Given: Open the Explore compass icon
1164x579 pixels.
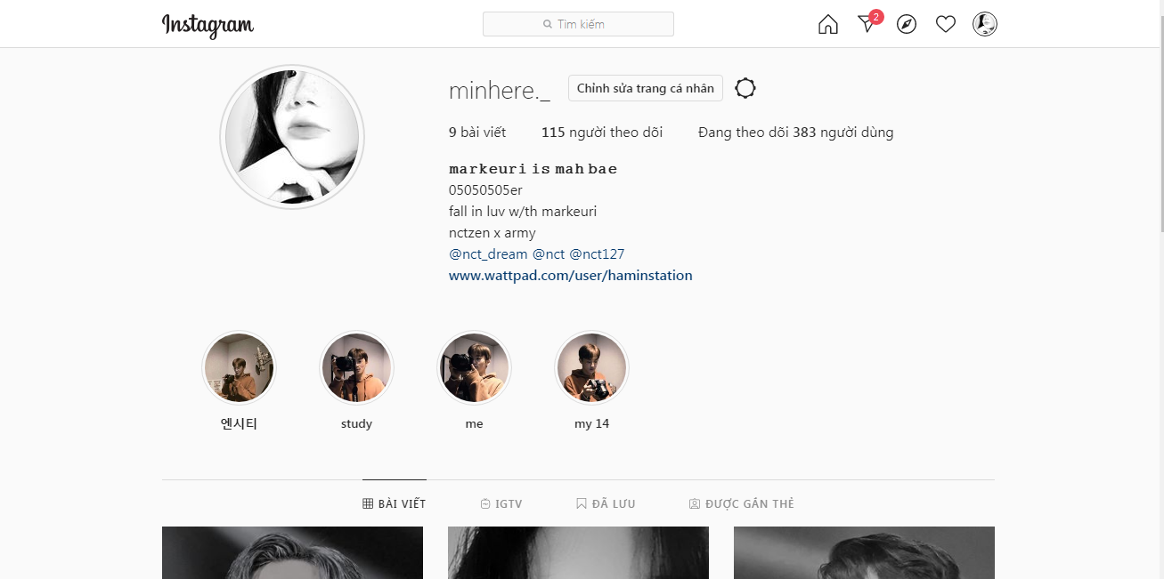Looking at the screenshot, I should click(x=907, y=24).
